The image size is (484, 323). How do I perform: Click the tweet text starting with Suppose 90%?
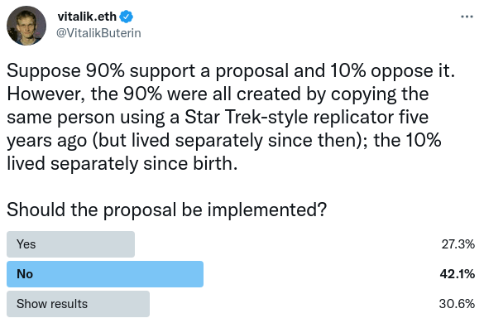click(x=231, y=117)
